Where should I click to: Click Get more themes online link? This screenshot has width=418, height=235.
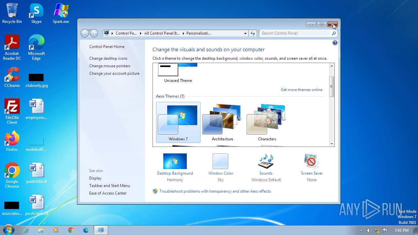(301, 90)
